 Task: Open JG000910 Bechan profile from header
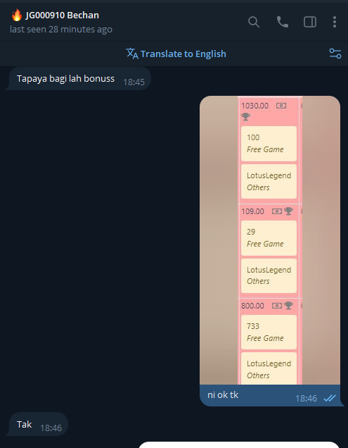click(x=62, y=15)
